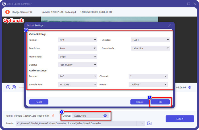Expand the Bitrate 192kbps dropdown
This screenshot has height=130, width=199.
point(148,84)
